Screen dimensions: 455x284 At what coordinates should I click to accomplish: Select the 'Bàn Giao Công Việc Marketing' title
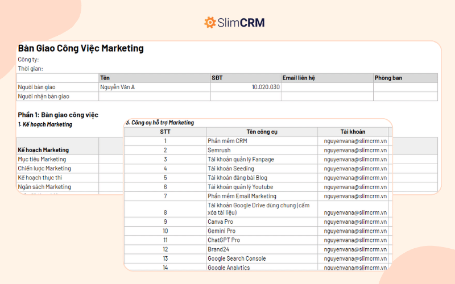pos(81,48)
